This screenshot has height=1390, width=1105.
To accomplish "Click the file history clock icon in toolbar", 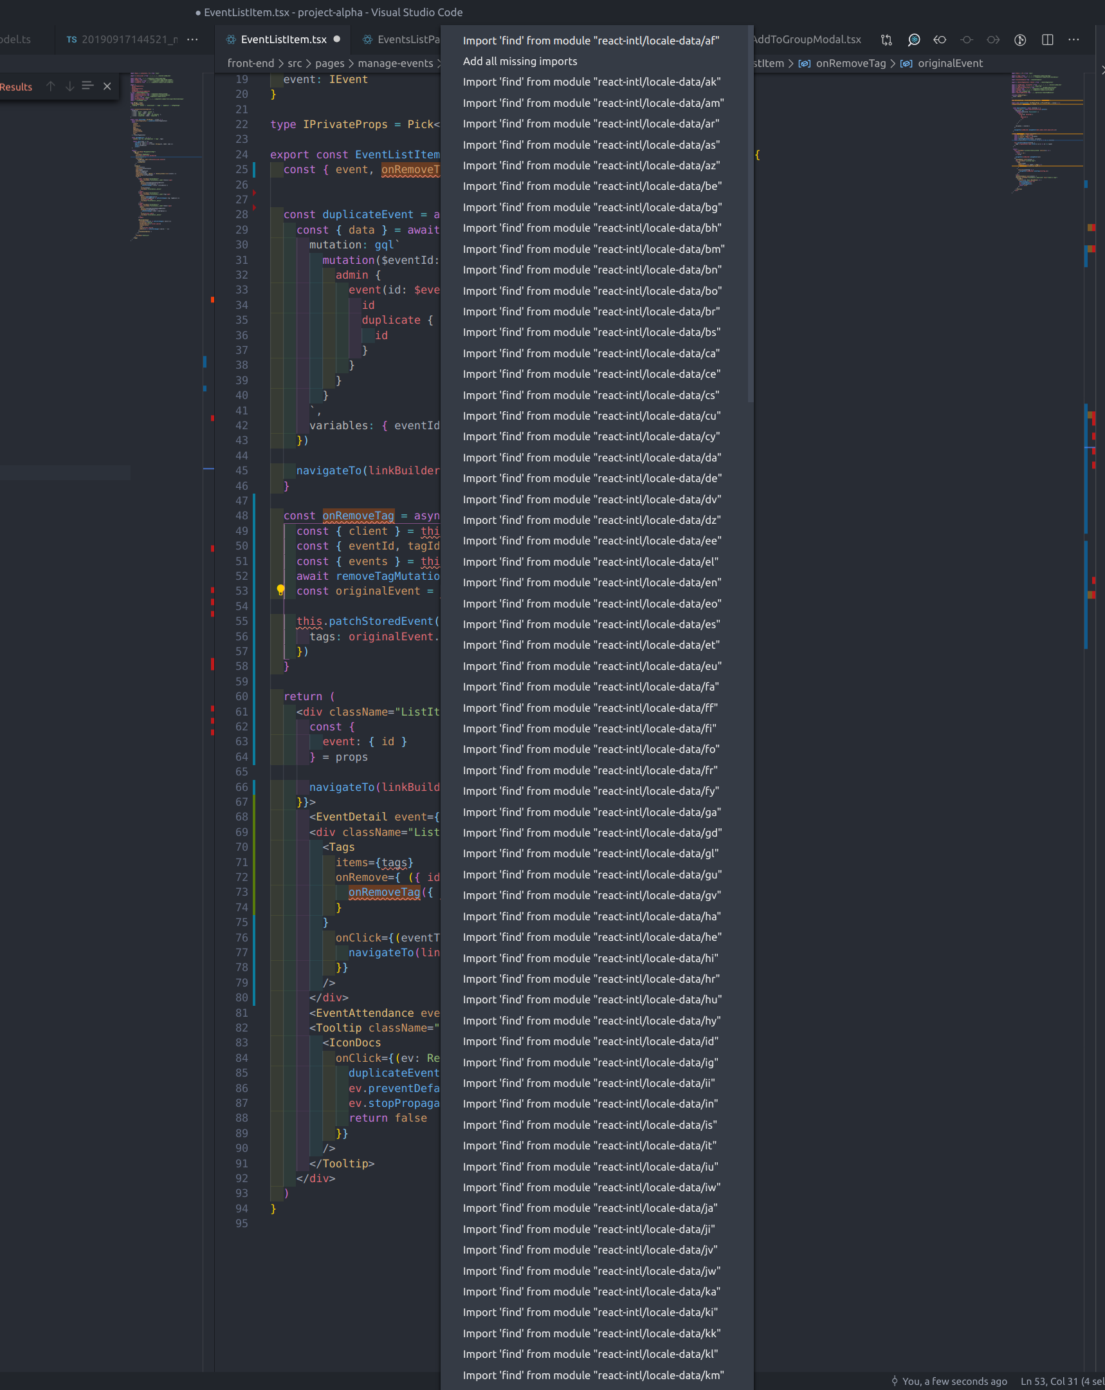I will [1020, 39].
